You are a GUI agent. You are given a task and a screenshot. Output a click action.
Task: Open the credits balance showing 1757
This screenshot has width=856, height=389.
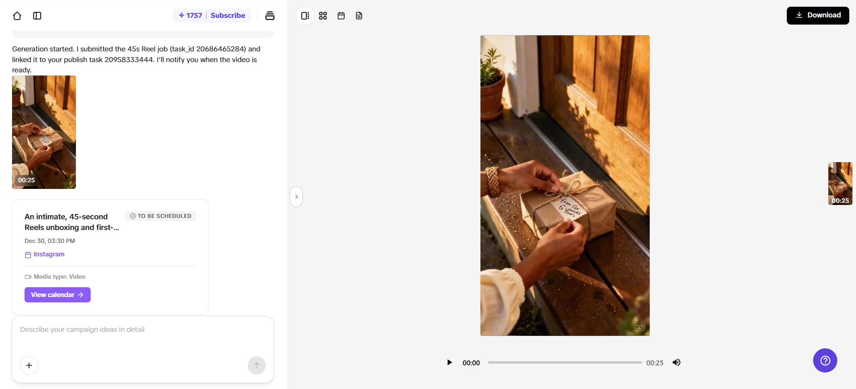click(191, 15)
